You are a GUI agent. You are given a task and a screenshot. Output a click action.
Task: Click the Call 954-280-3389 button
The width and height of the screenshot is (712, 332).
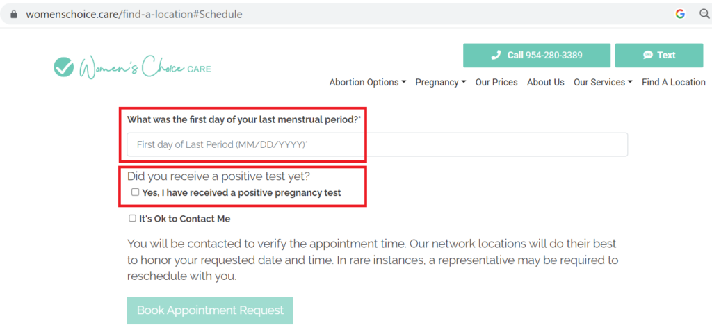click(x=537, y=56)
